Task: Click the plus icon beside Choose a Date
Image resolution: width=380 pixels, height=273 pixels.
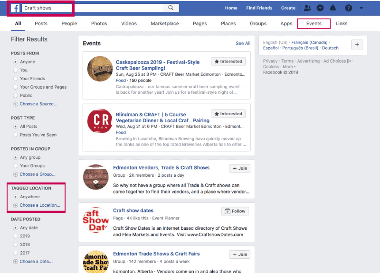Action: tap(16, 262)
